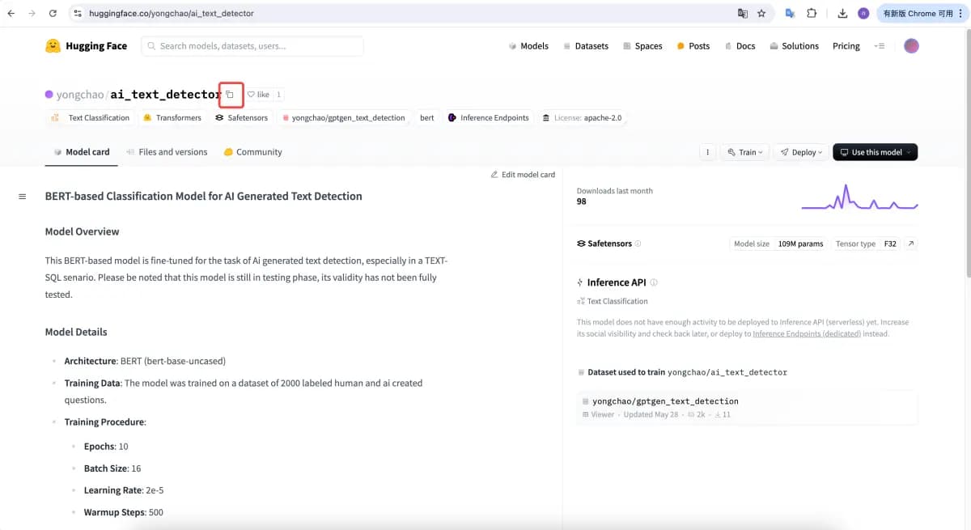Open the Inference Endpoints (dedicated) link
971x530 pixels.
point(807,333)
